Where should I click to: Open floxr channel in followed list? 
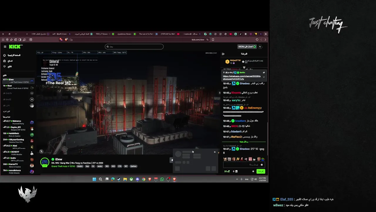tap(18, 87)
